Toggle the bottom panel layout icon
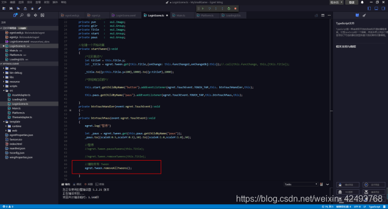 click(x=376, y=9)
